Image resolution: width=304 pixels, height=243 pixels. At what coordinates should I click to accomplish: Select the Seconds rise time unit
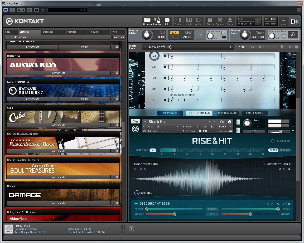point(285,150)
